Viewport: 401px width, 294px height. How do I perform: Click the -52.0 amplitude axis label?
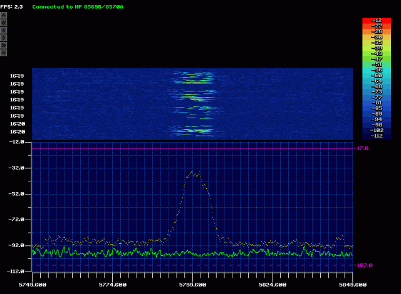click(17, 194)
